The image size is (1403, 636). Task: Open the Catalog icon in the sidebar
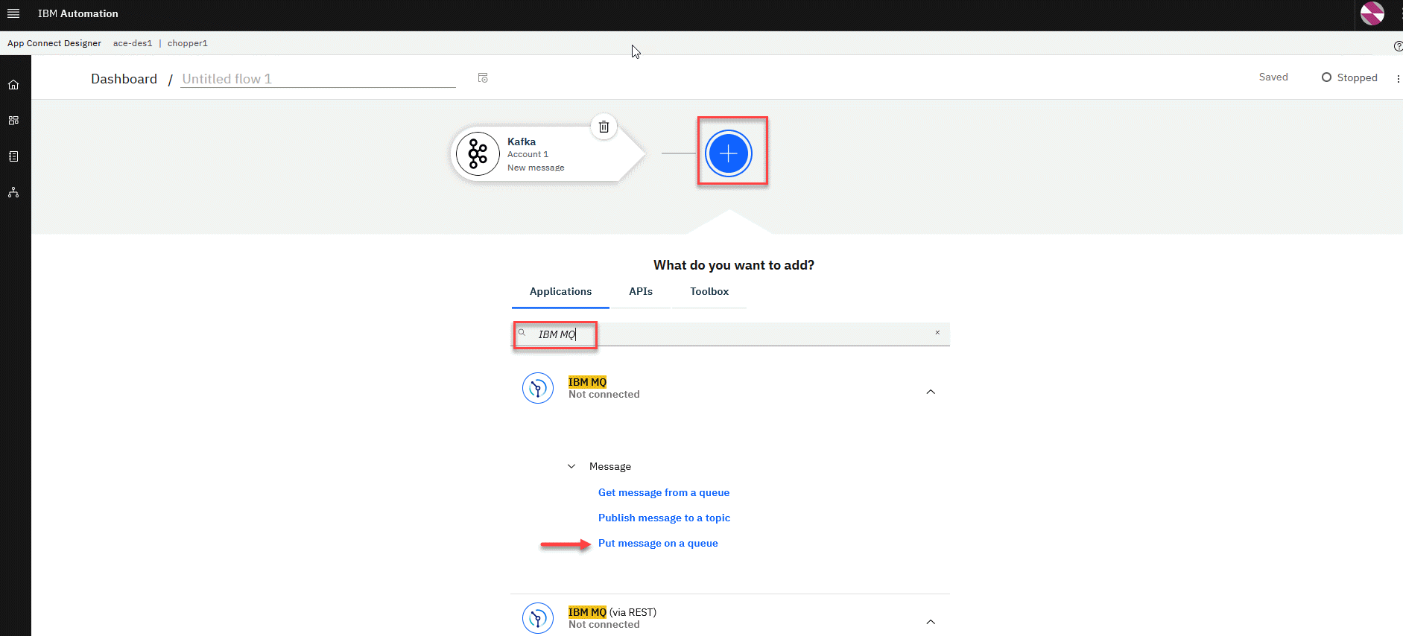point(13,121)
